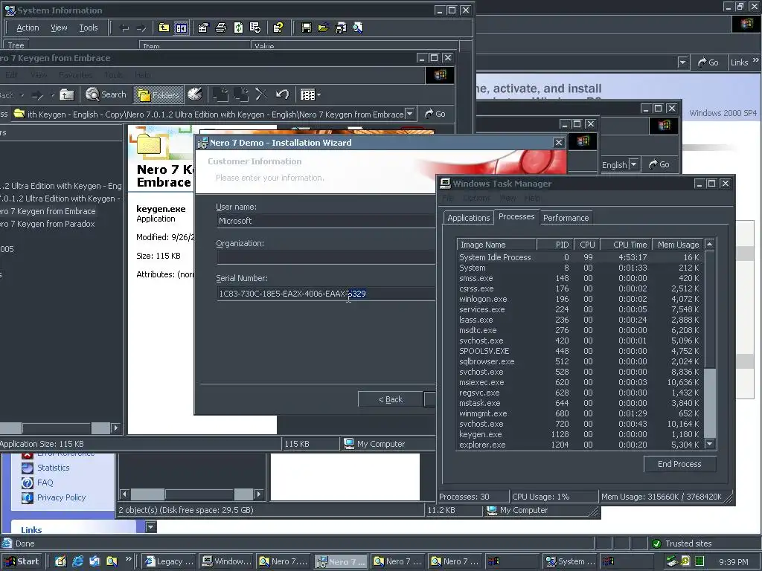Click the Serial Number field in Nero wizard
The height and width of the screenshot is (571, 762).
click(326, 294)
